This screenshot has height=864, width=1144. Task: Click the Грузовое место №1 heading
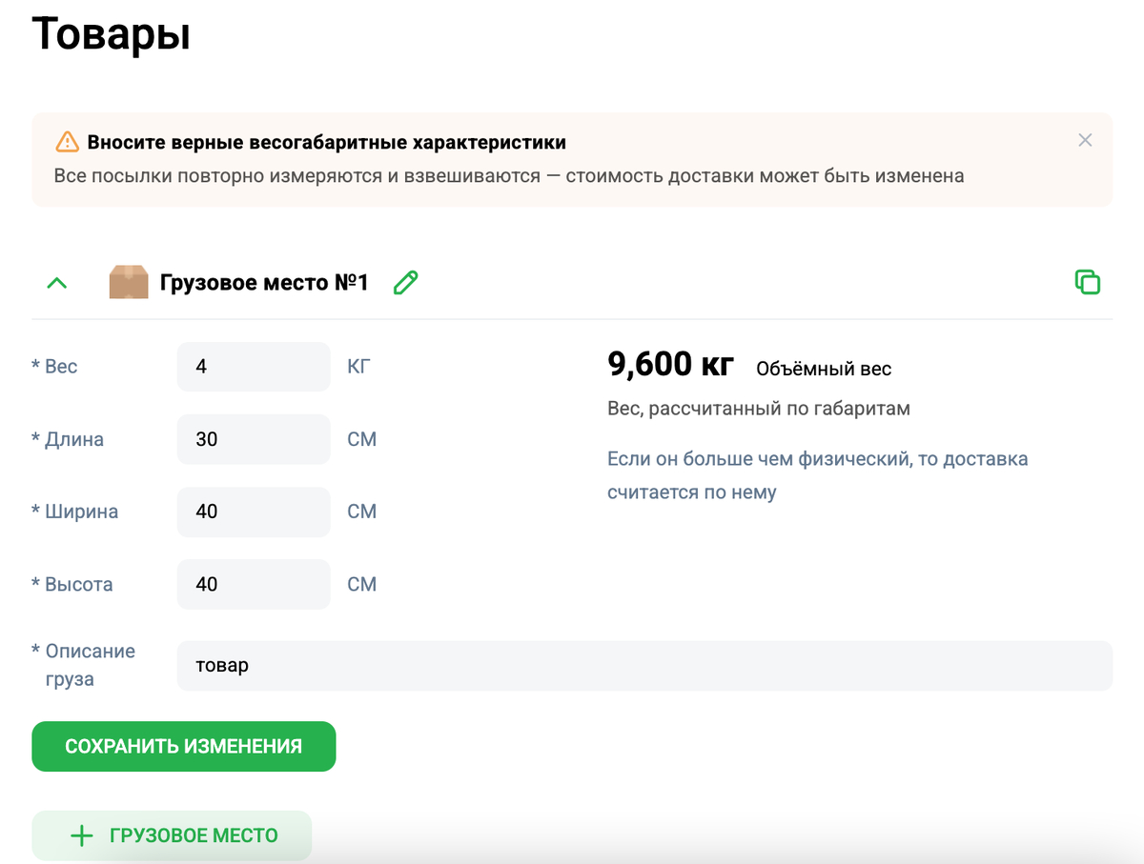[x=264, y=283]
